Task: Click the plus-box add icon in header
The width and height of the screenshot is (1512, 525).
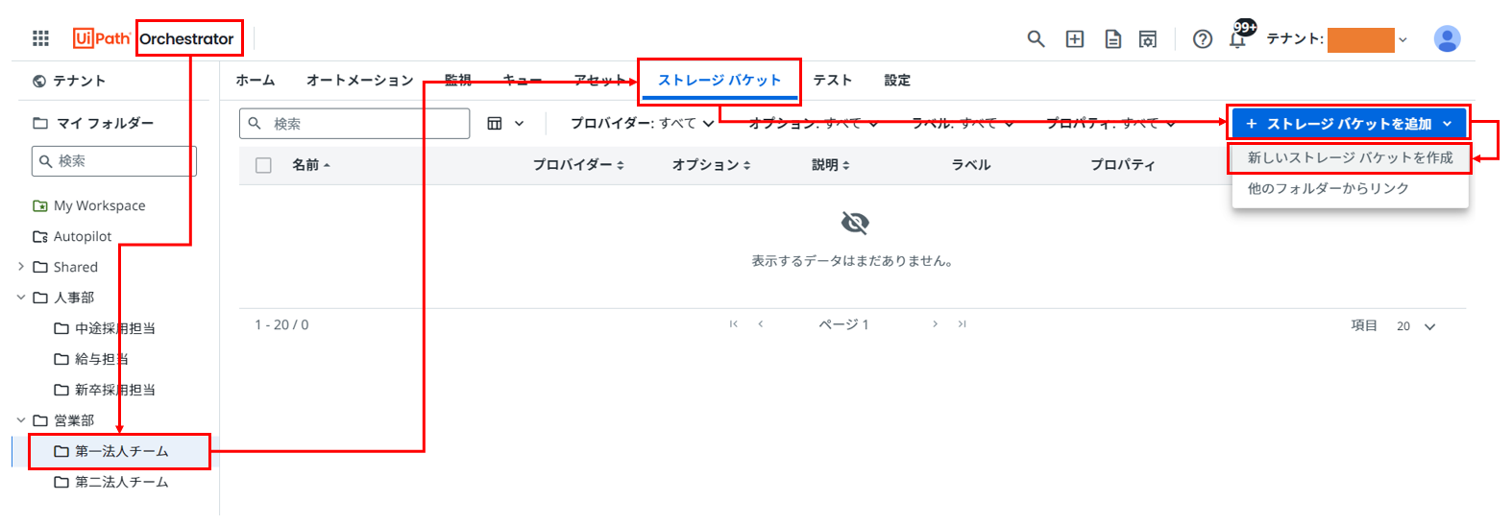Action: pos(1075,38)
